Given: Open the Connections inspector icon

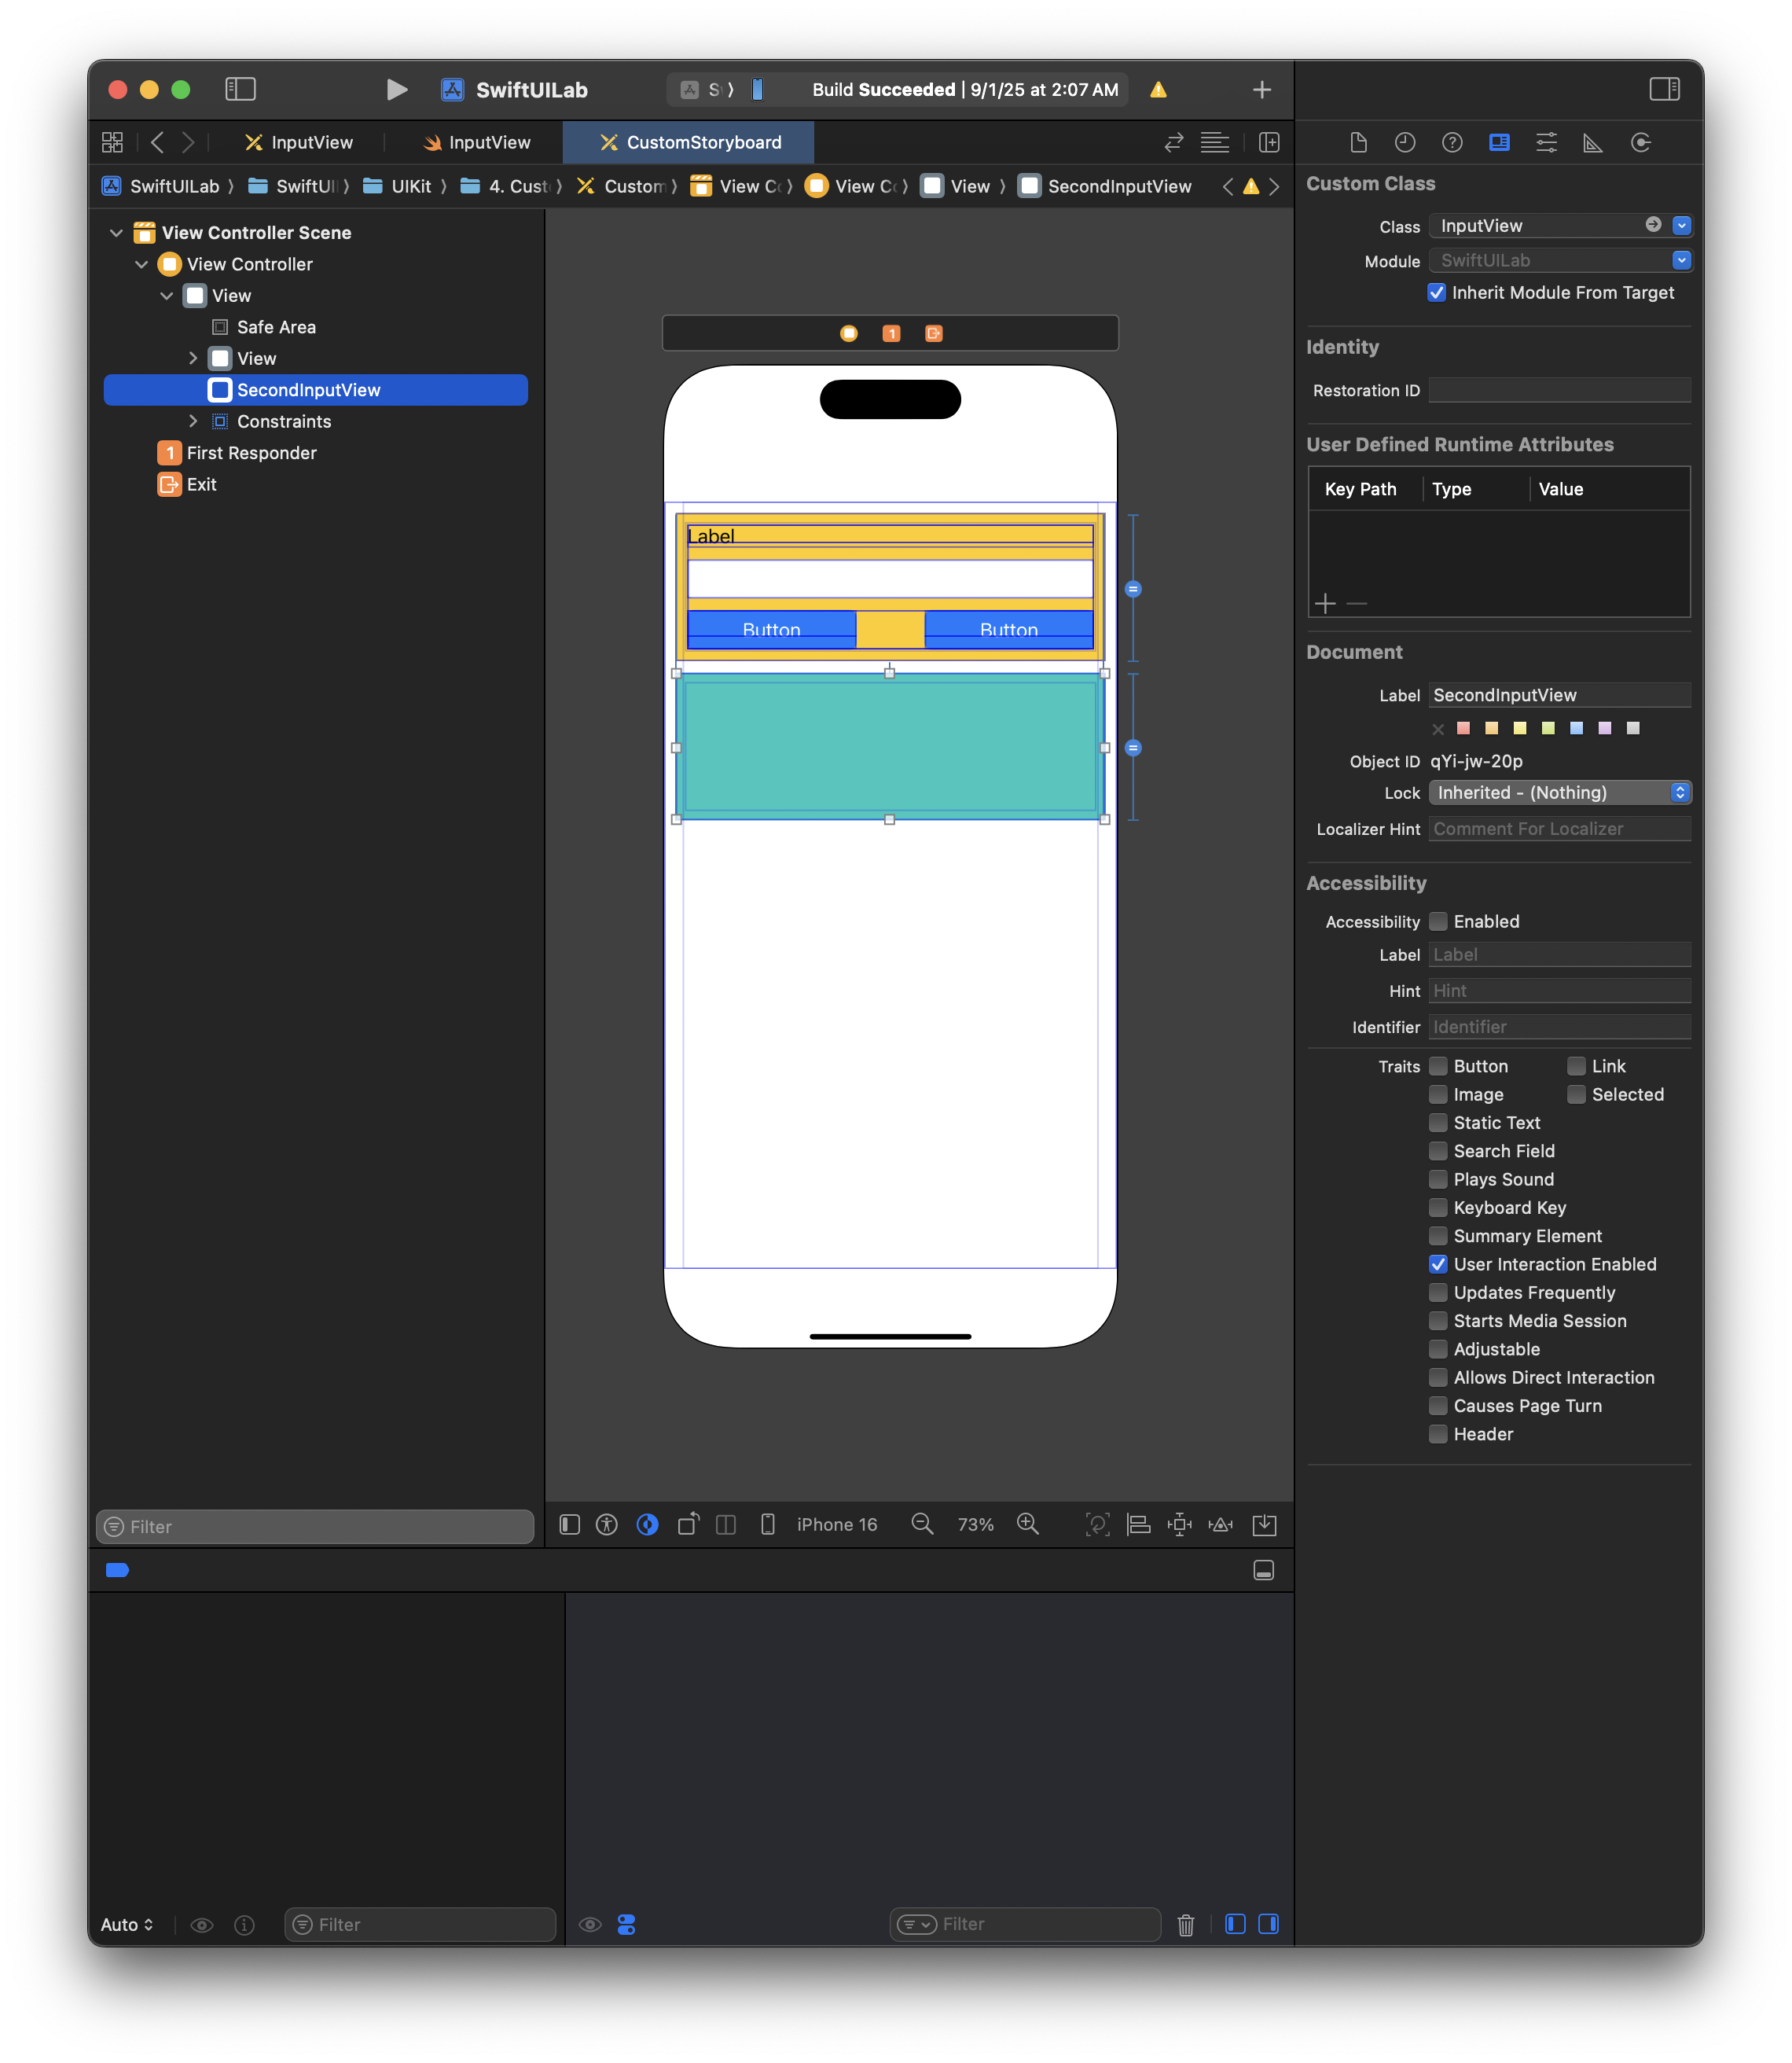Looking at the screenshot, I should click(x=1640, y=143).
